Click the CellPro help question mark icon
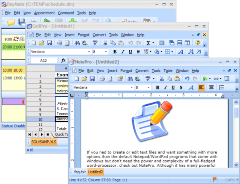This screenshot has width=240, height=184. click(x=198, y=42)
